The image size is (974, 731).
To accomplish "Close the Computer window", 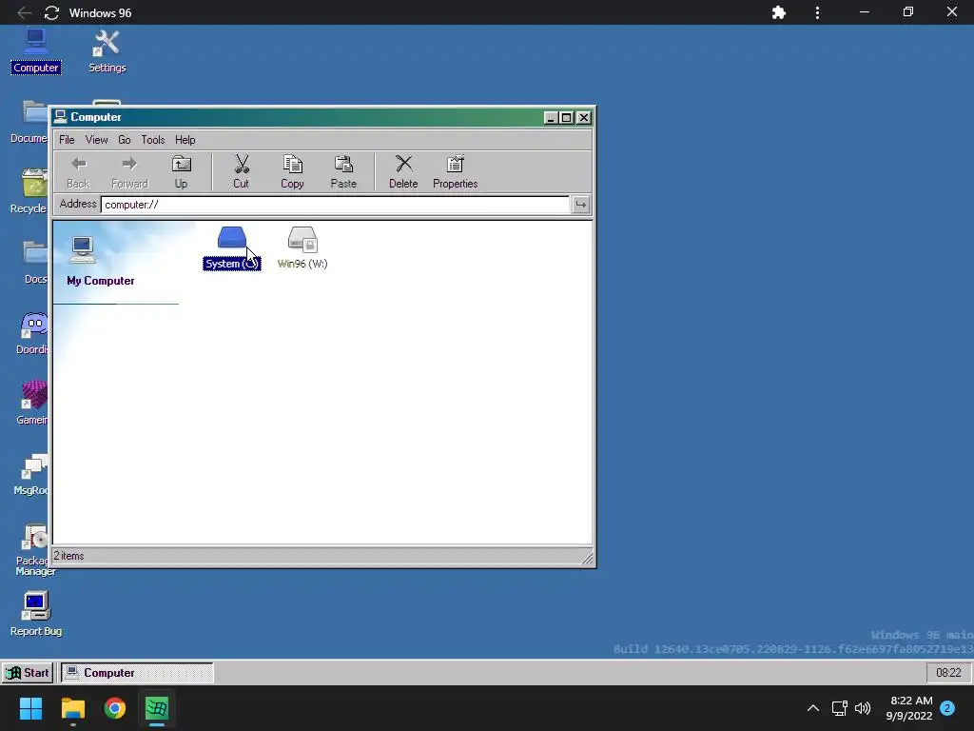I will [583, 117].
